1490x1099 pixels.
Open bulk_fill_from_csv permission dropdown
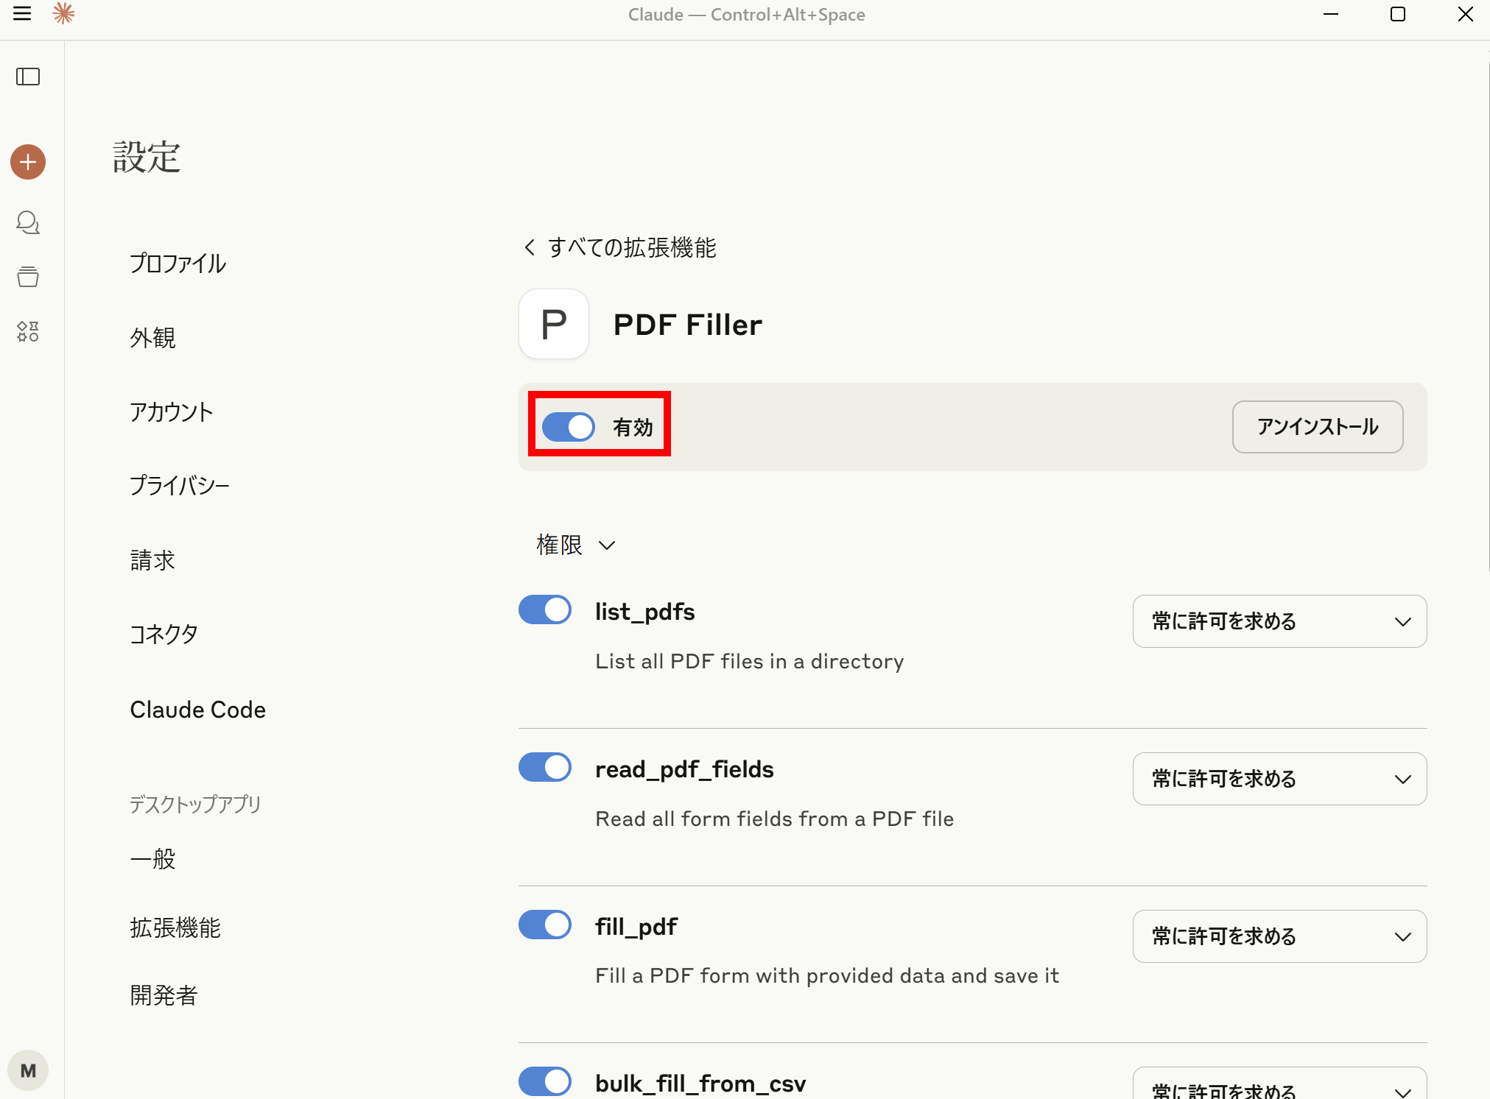1279,1083
